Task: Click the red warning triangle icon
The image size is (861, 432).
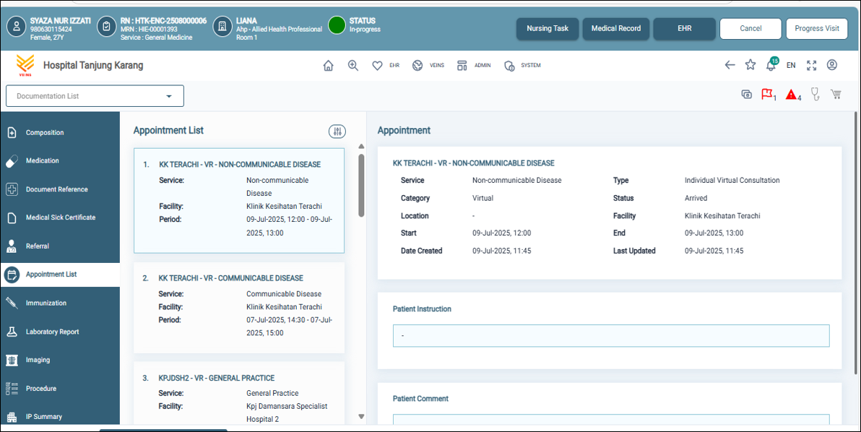Action: (x=792, y=95)
